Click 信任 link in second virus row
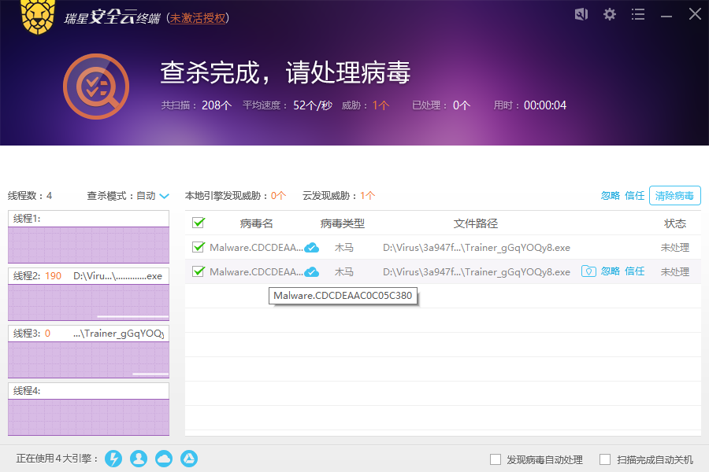The width and height of the screenshot is (709, 472). tap(634, 271)
